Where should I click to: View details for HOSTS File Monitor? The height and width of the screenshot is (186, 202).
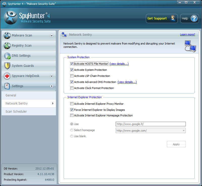coord(119,64)
